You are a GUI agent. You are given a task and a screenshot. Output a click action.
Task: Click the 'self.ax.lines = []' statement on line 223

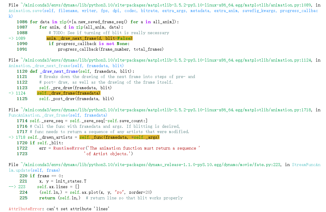coord(58,187)
